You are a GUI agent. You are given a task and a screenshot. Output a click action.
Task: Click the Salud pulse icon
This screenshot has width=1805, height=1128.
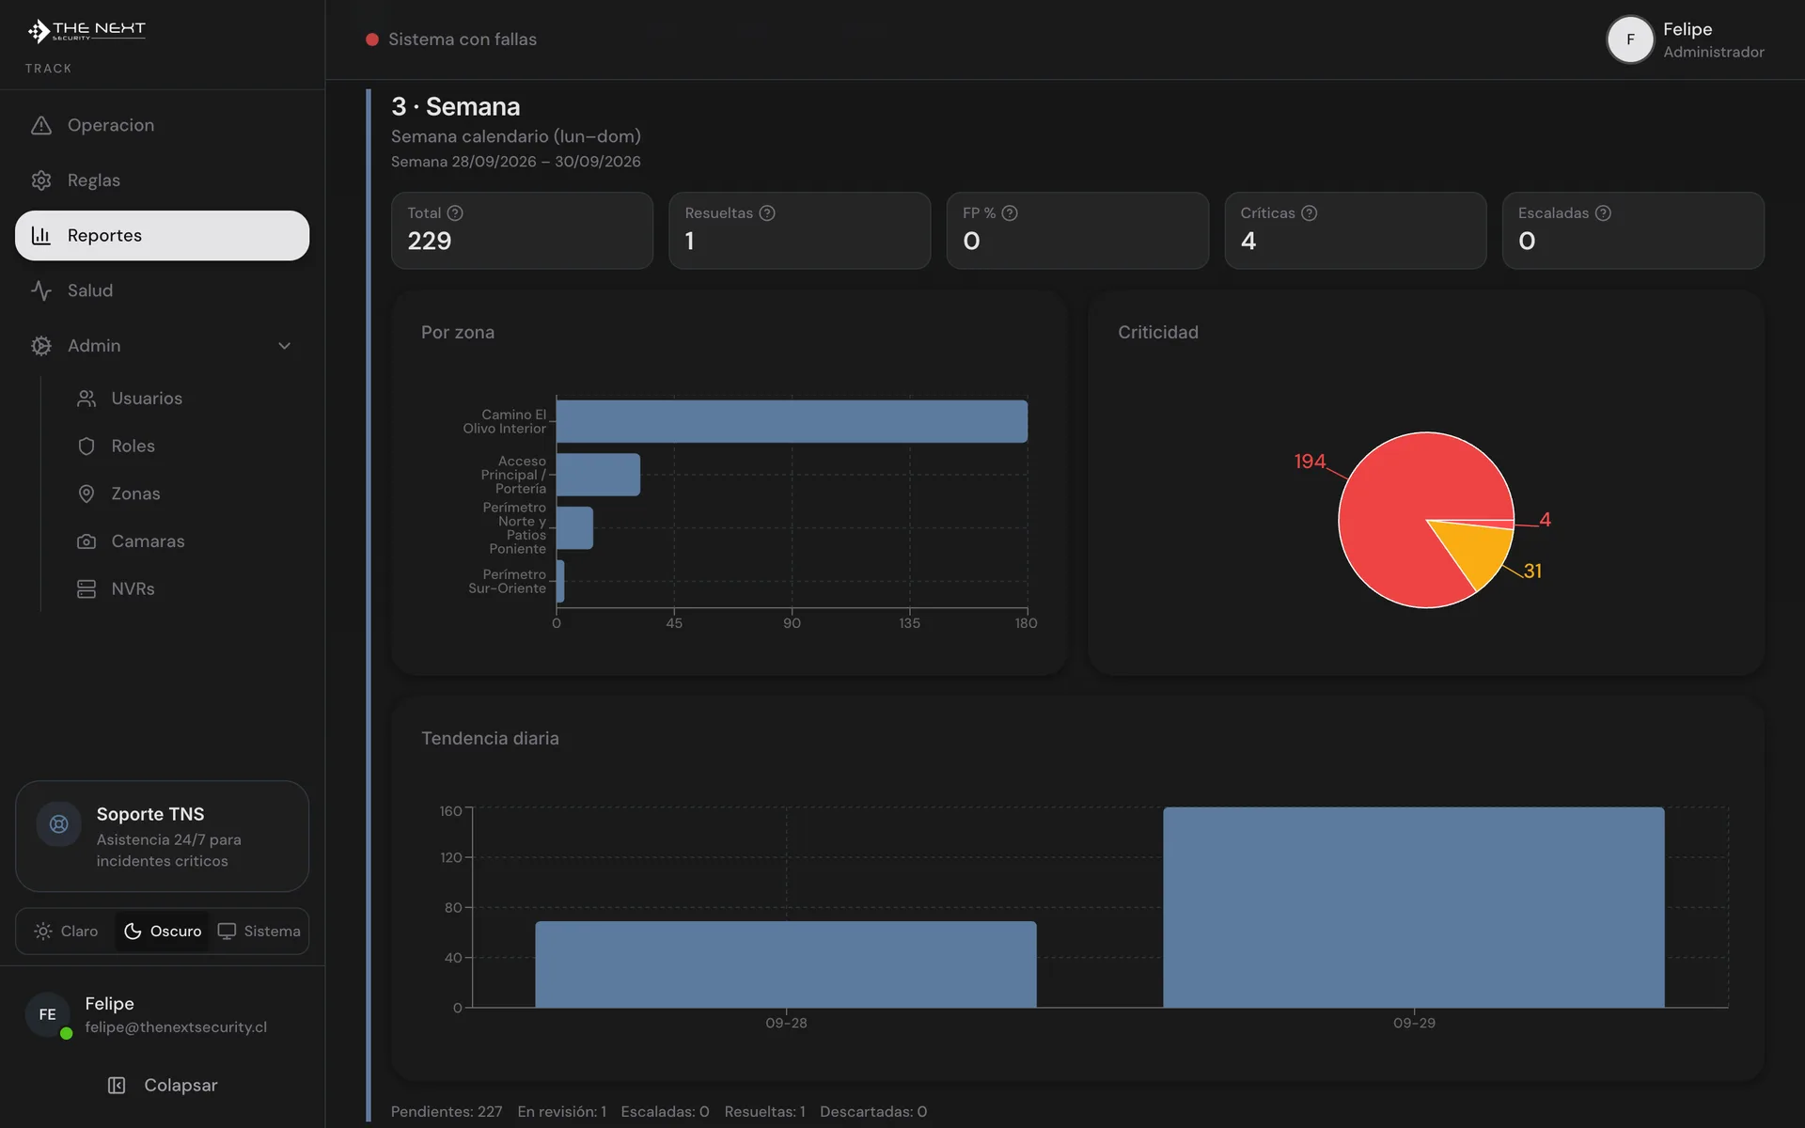point(41,290)
